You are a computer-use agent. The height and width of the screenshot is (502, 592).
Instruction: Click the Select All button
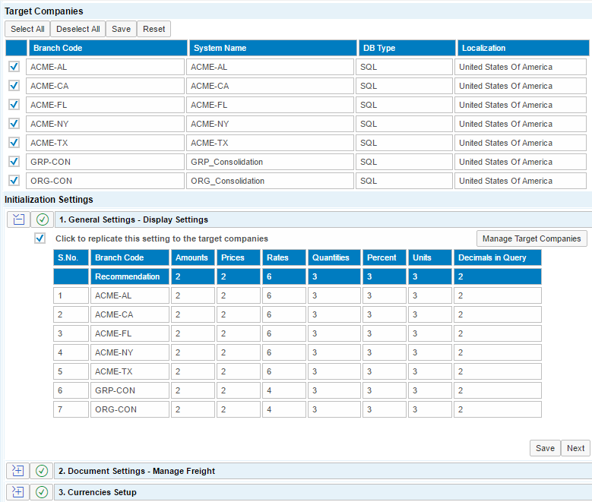click(27, 29)
